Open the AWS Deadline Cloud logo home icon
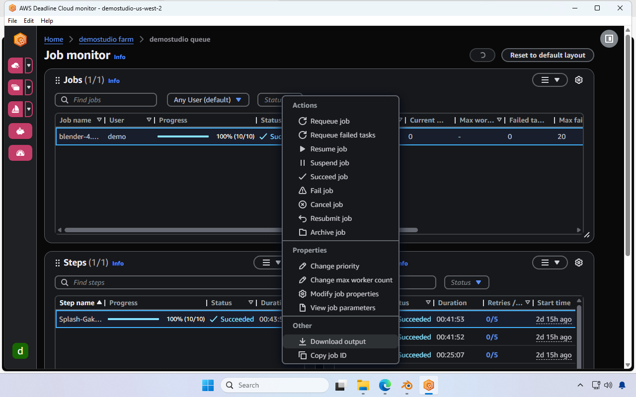 point(20,40)
